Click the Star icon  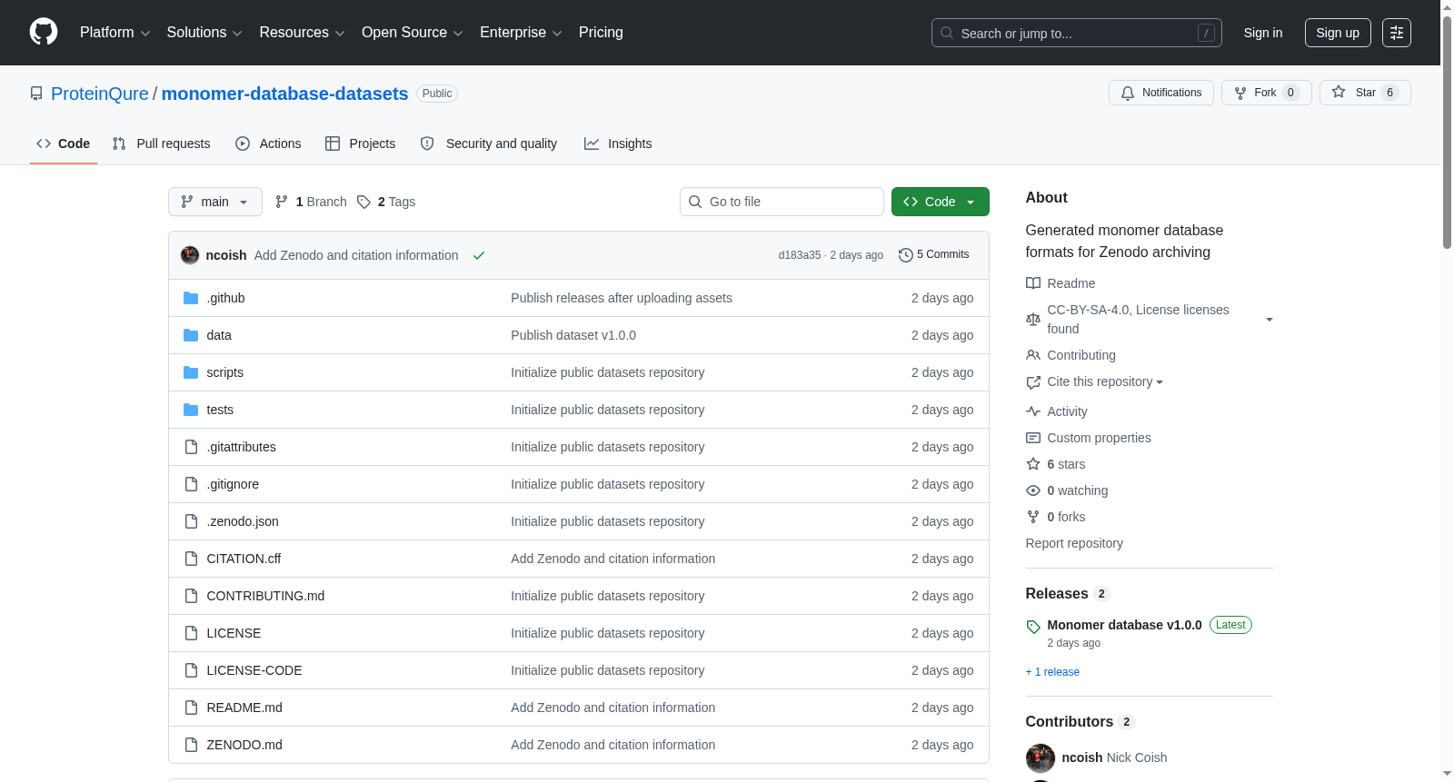pyautogui.click(x=1339, y=92)
